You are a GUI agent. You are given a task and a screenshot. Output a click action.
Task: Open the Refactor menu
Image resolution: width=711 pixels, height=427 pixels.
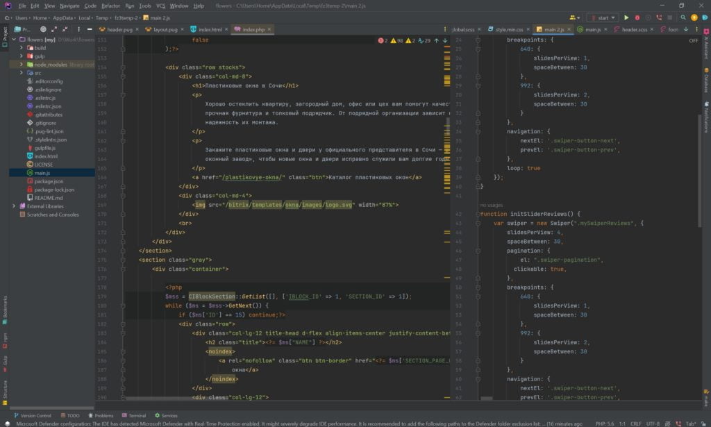pos(110,6)
